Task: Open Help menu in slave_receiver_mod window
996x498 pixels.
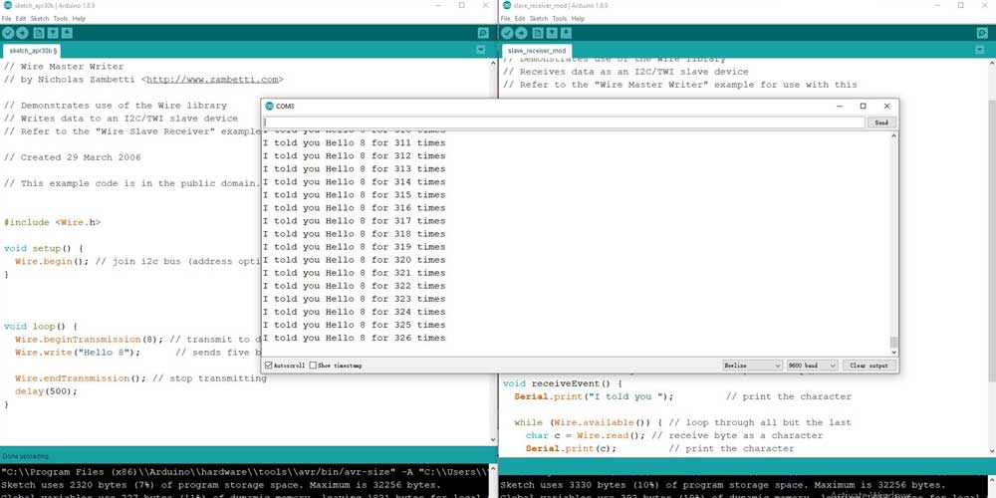Action: (578, 18)
